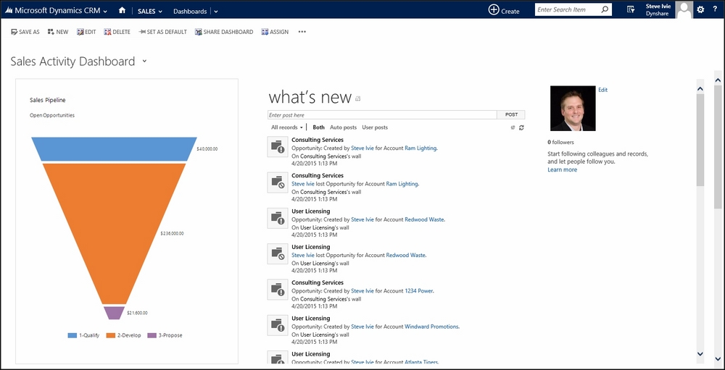
Task: Select the Both posts tab
Action: point(318,127)
